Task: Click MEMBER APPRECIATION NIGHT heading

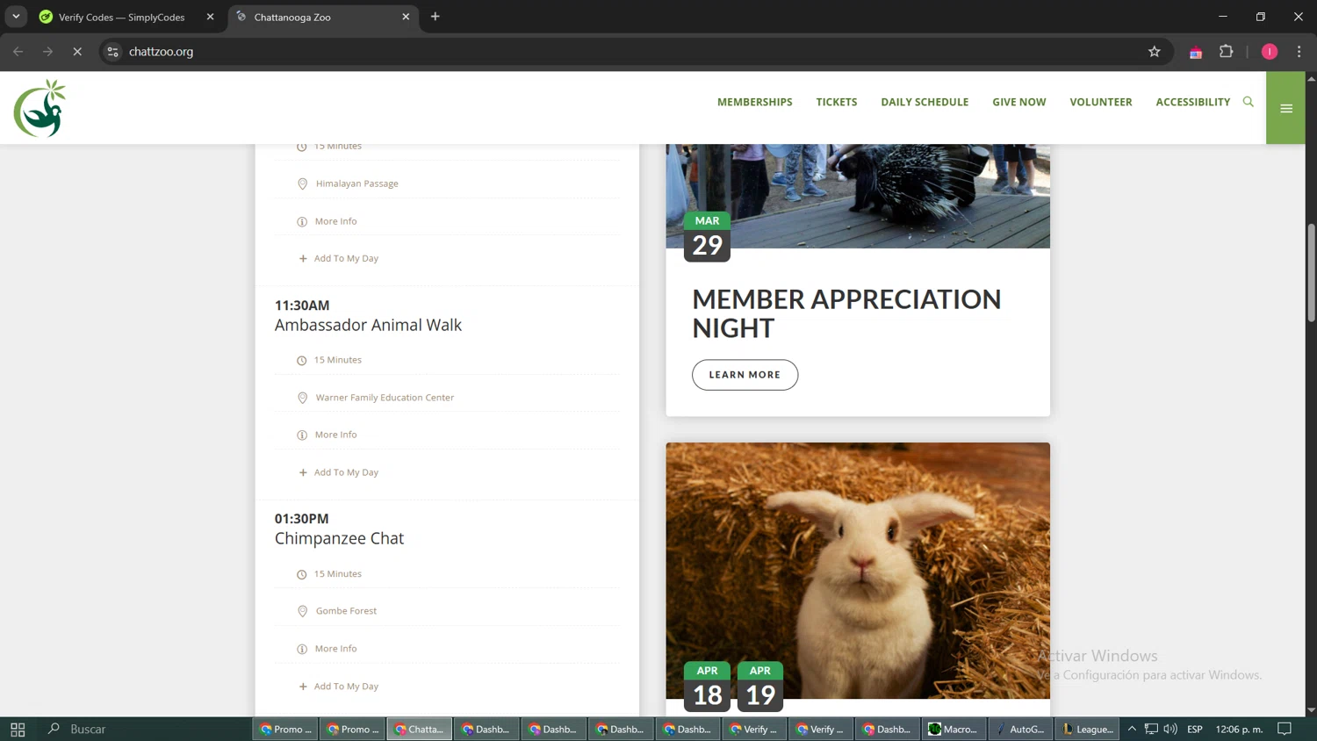Action: point(846,313)
